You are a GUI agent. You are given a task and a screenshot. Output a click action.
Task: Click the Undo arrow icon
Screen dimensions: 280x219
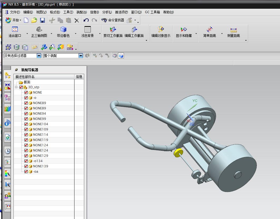point(86,20)
